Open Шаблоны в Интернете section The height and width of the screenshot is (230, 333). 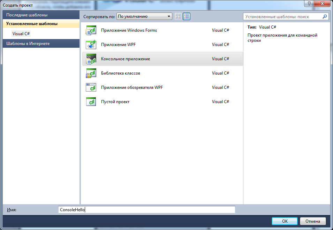[x=41, y=44]
